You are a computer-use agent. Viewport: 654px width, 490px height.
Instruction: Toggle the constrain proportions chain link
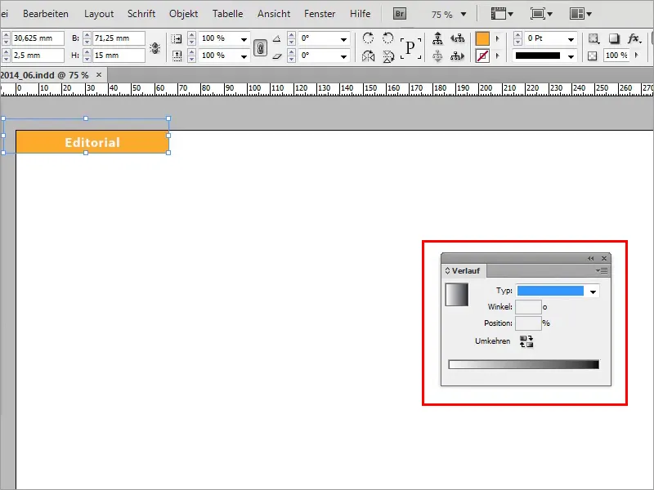[260, 46]
